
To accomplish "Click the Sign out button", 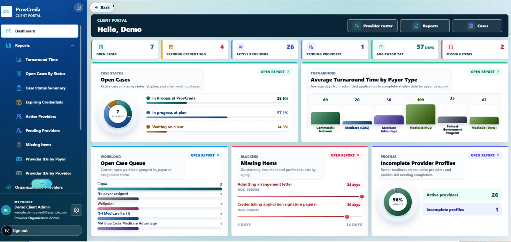I will pyautogui.click(x=42, y=231).
